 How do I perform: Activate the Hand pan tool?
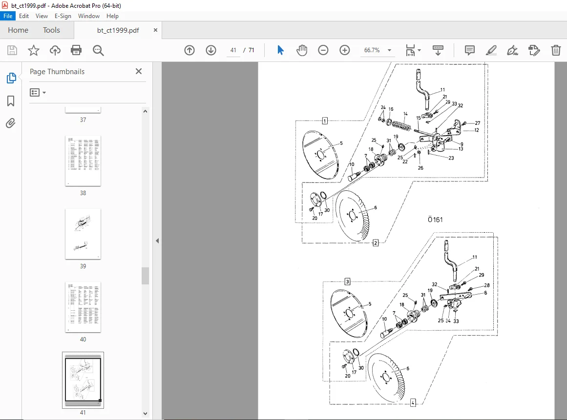[x=302, y=50]
